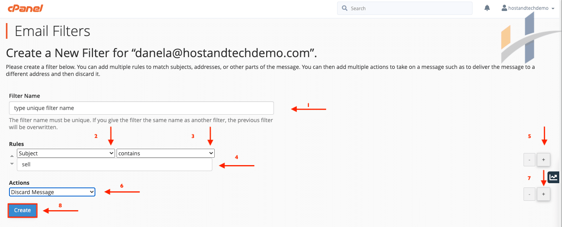This screenshot has width=562, height=227.
Task: Move the rule up using the arrow icon
Action: coord(11,156)
